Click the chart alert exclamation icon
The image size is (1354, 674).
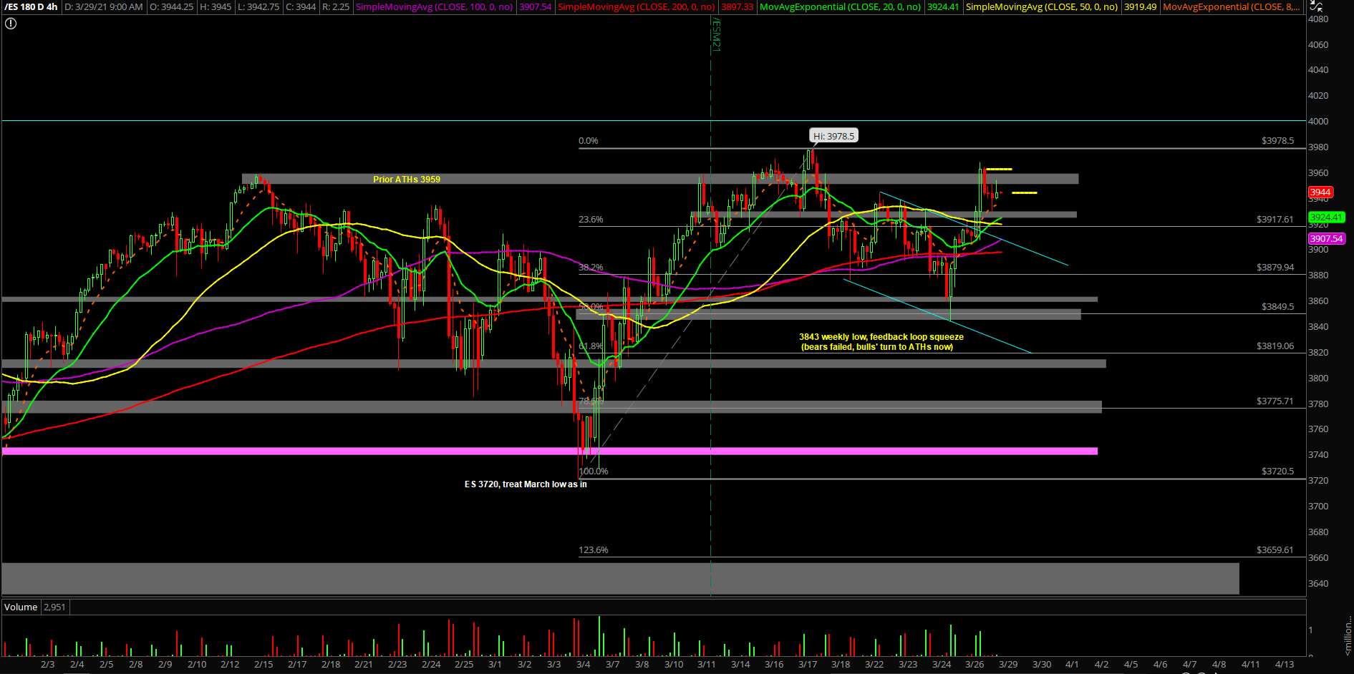click(x=11, y=24)
